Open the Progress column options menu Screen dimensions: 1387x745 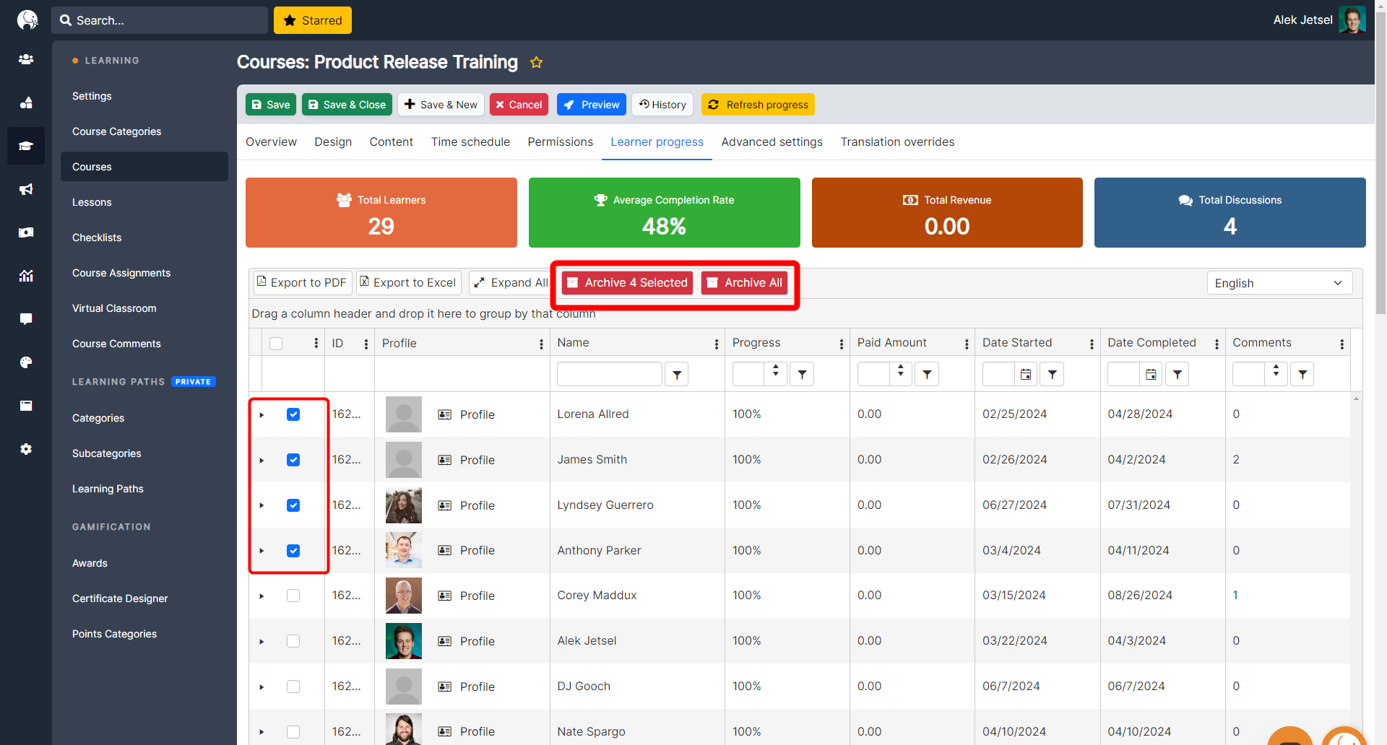pos(841,344)
